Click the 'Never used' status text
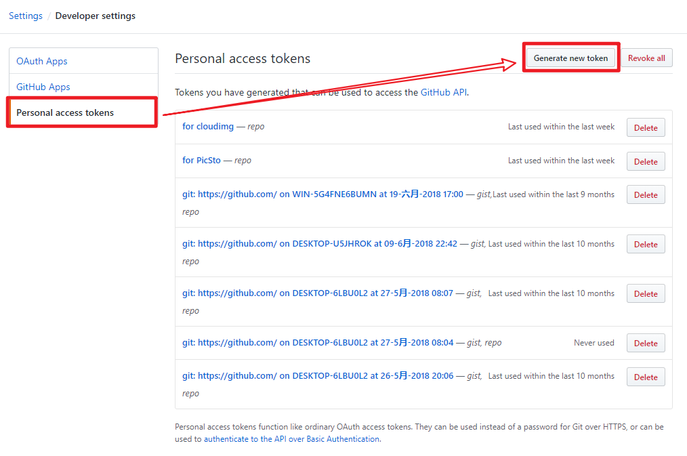 click(x=594, y=343)
